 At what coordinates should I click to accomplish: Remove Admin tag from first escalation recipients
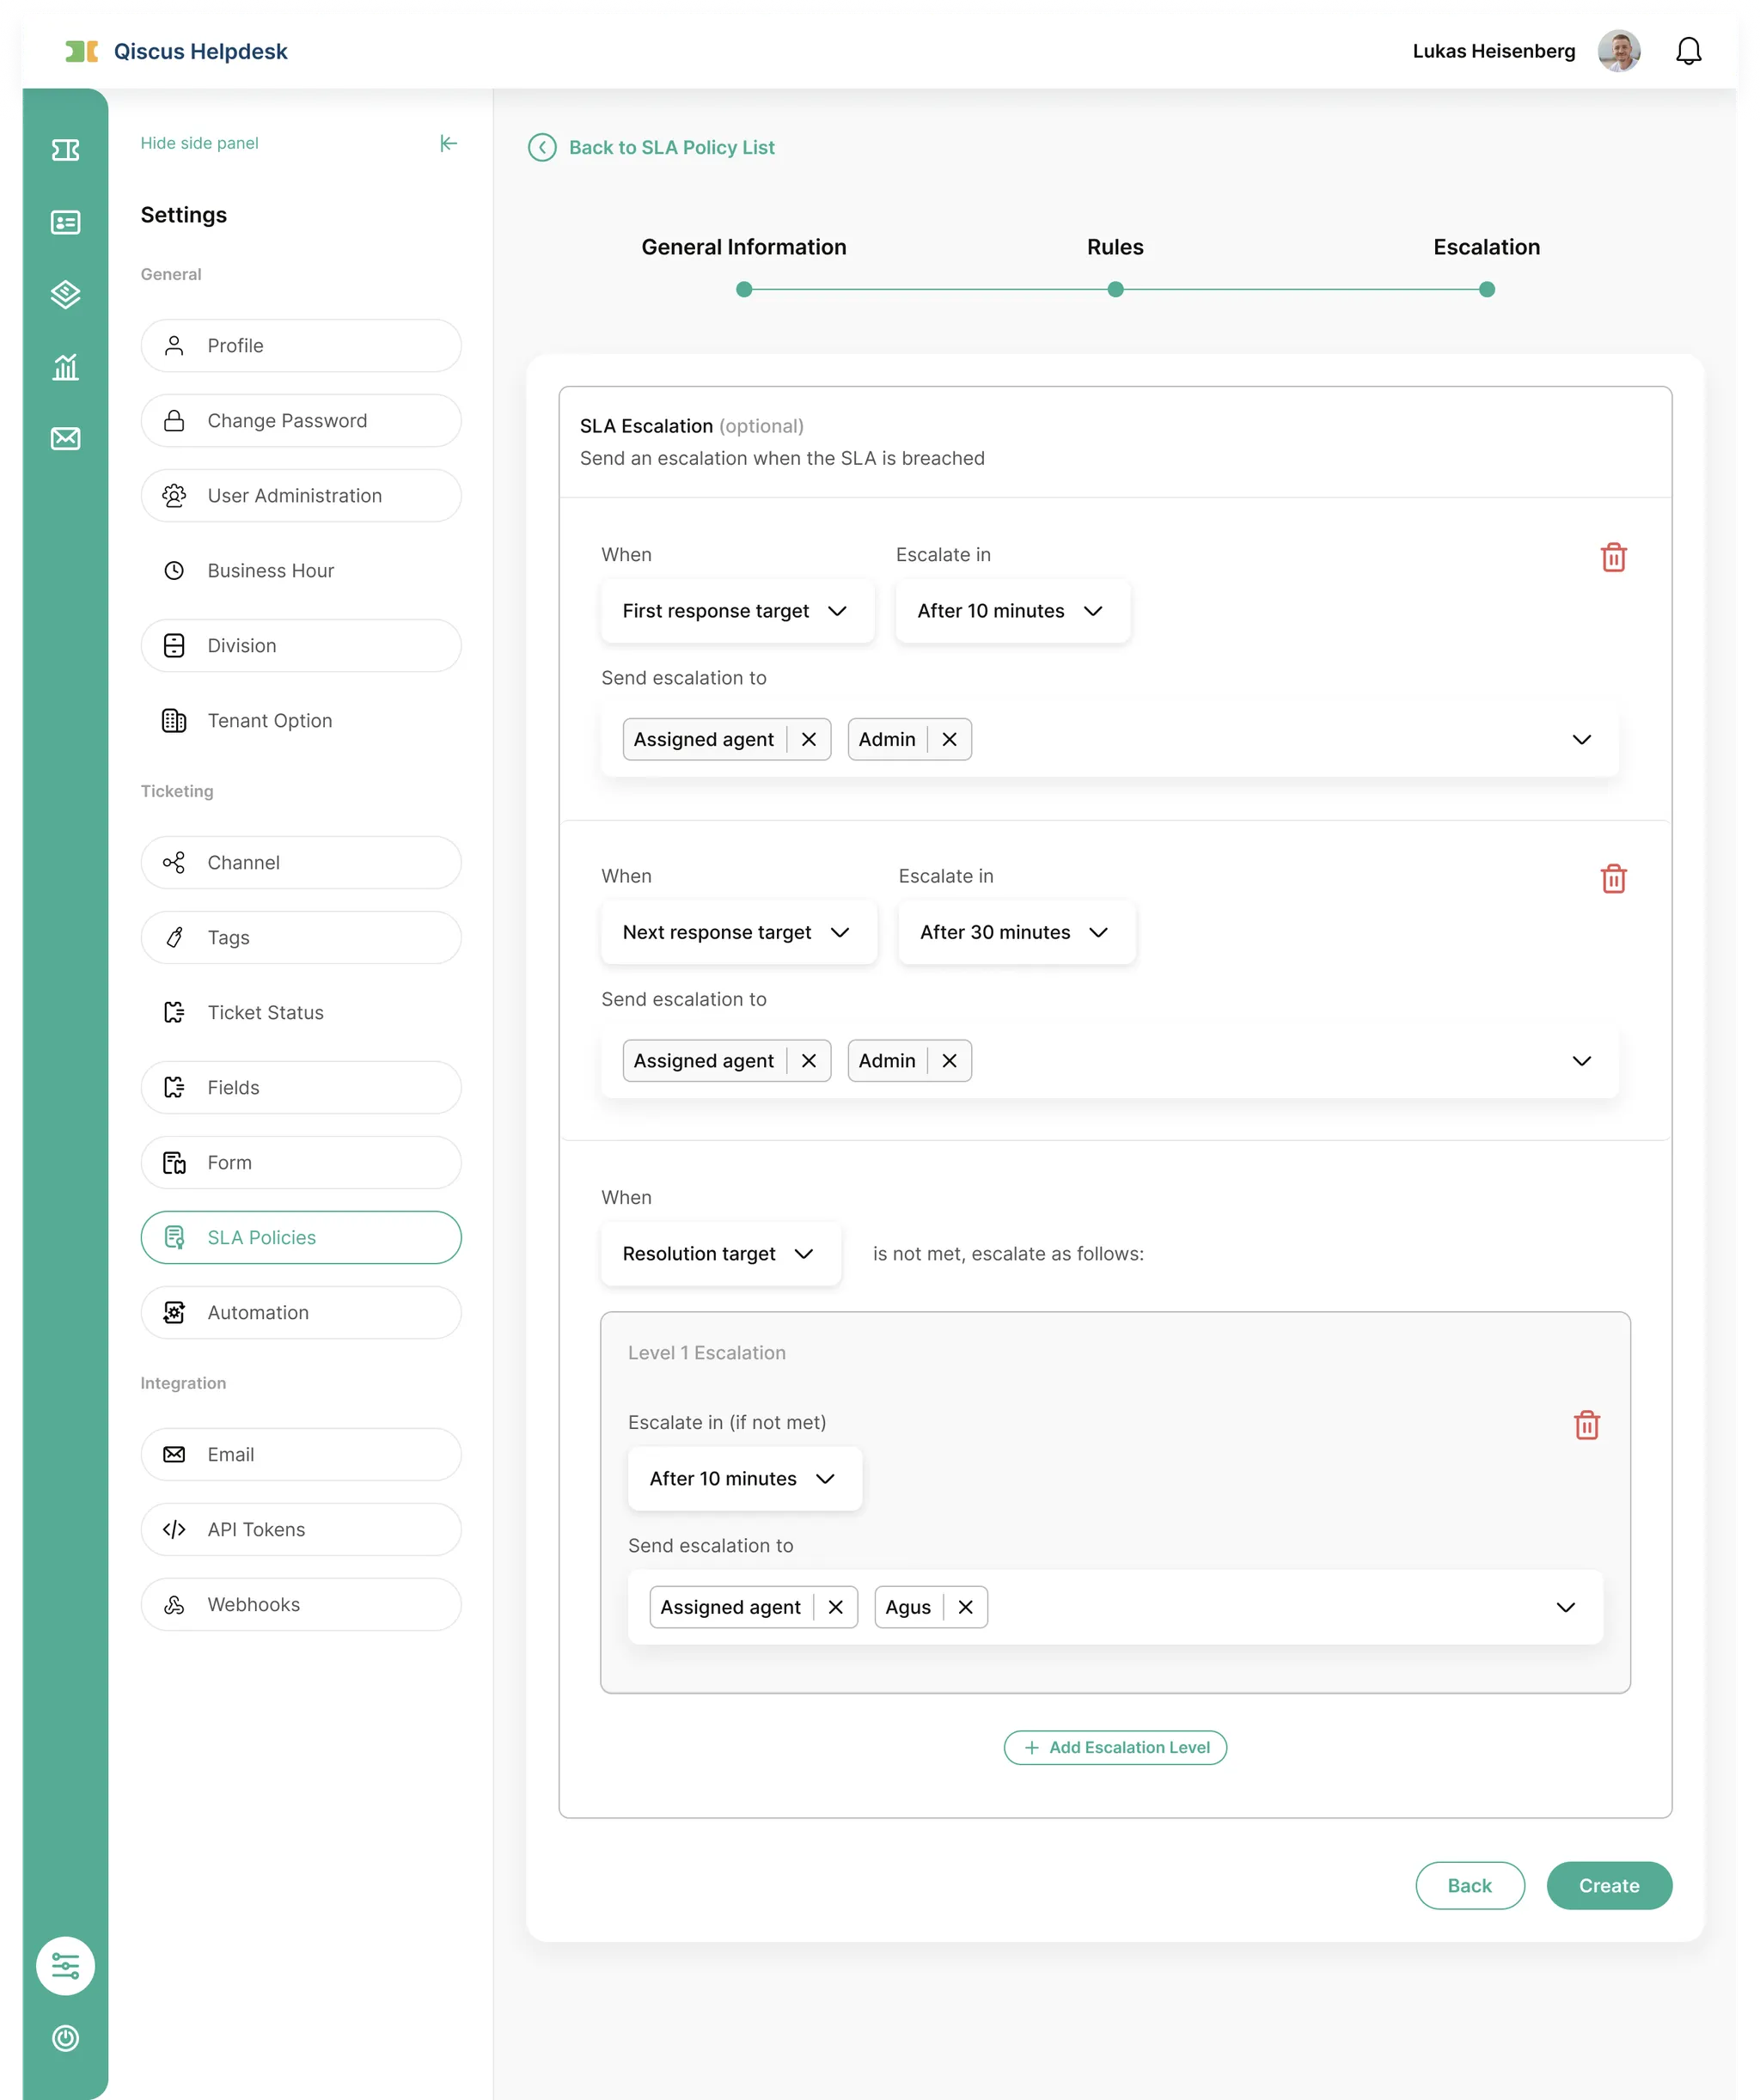(x=949, y=739)
